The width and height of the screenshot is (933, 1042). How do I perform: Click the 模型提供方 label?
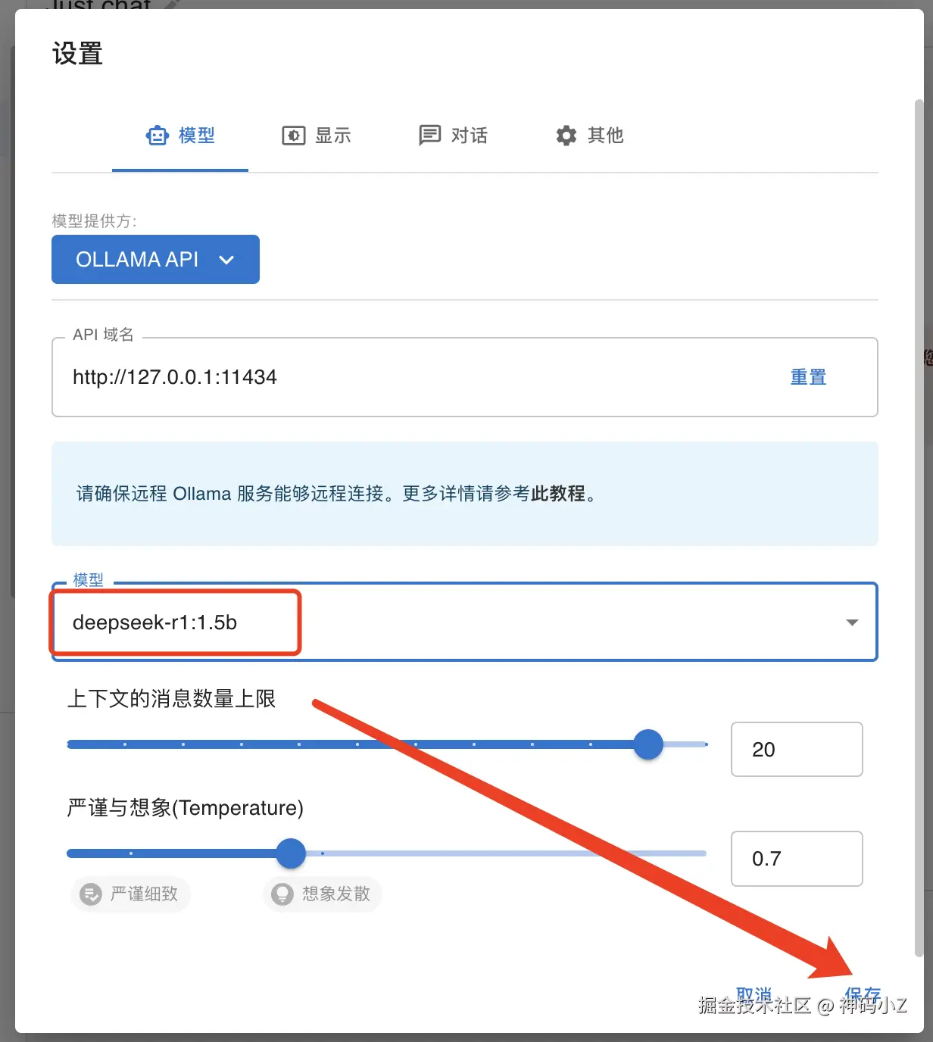click(x=94, y=221)
